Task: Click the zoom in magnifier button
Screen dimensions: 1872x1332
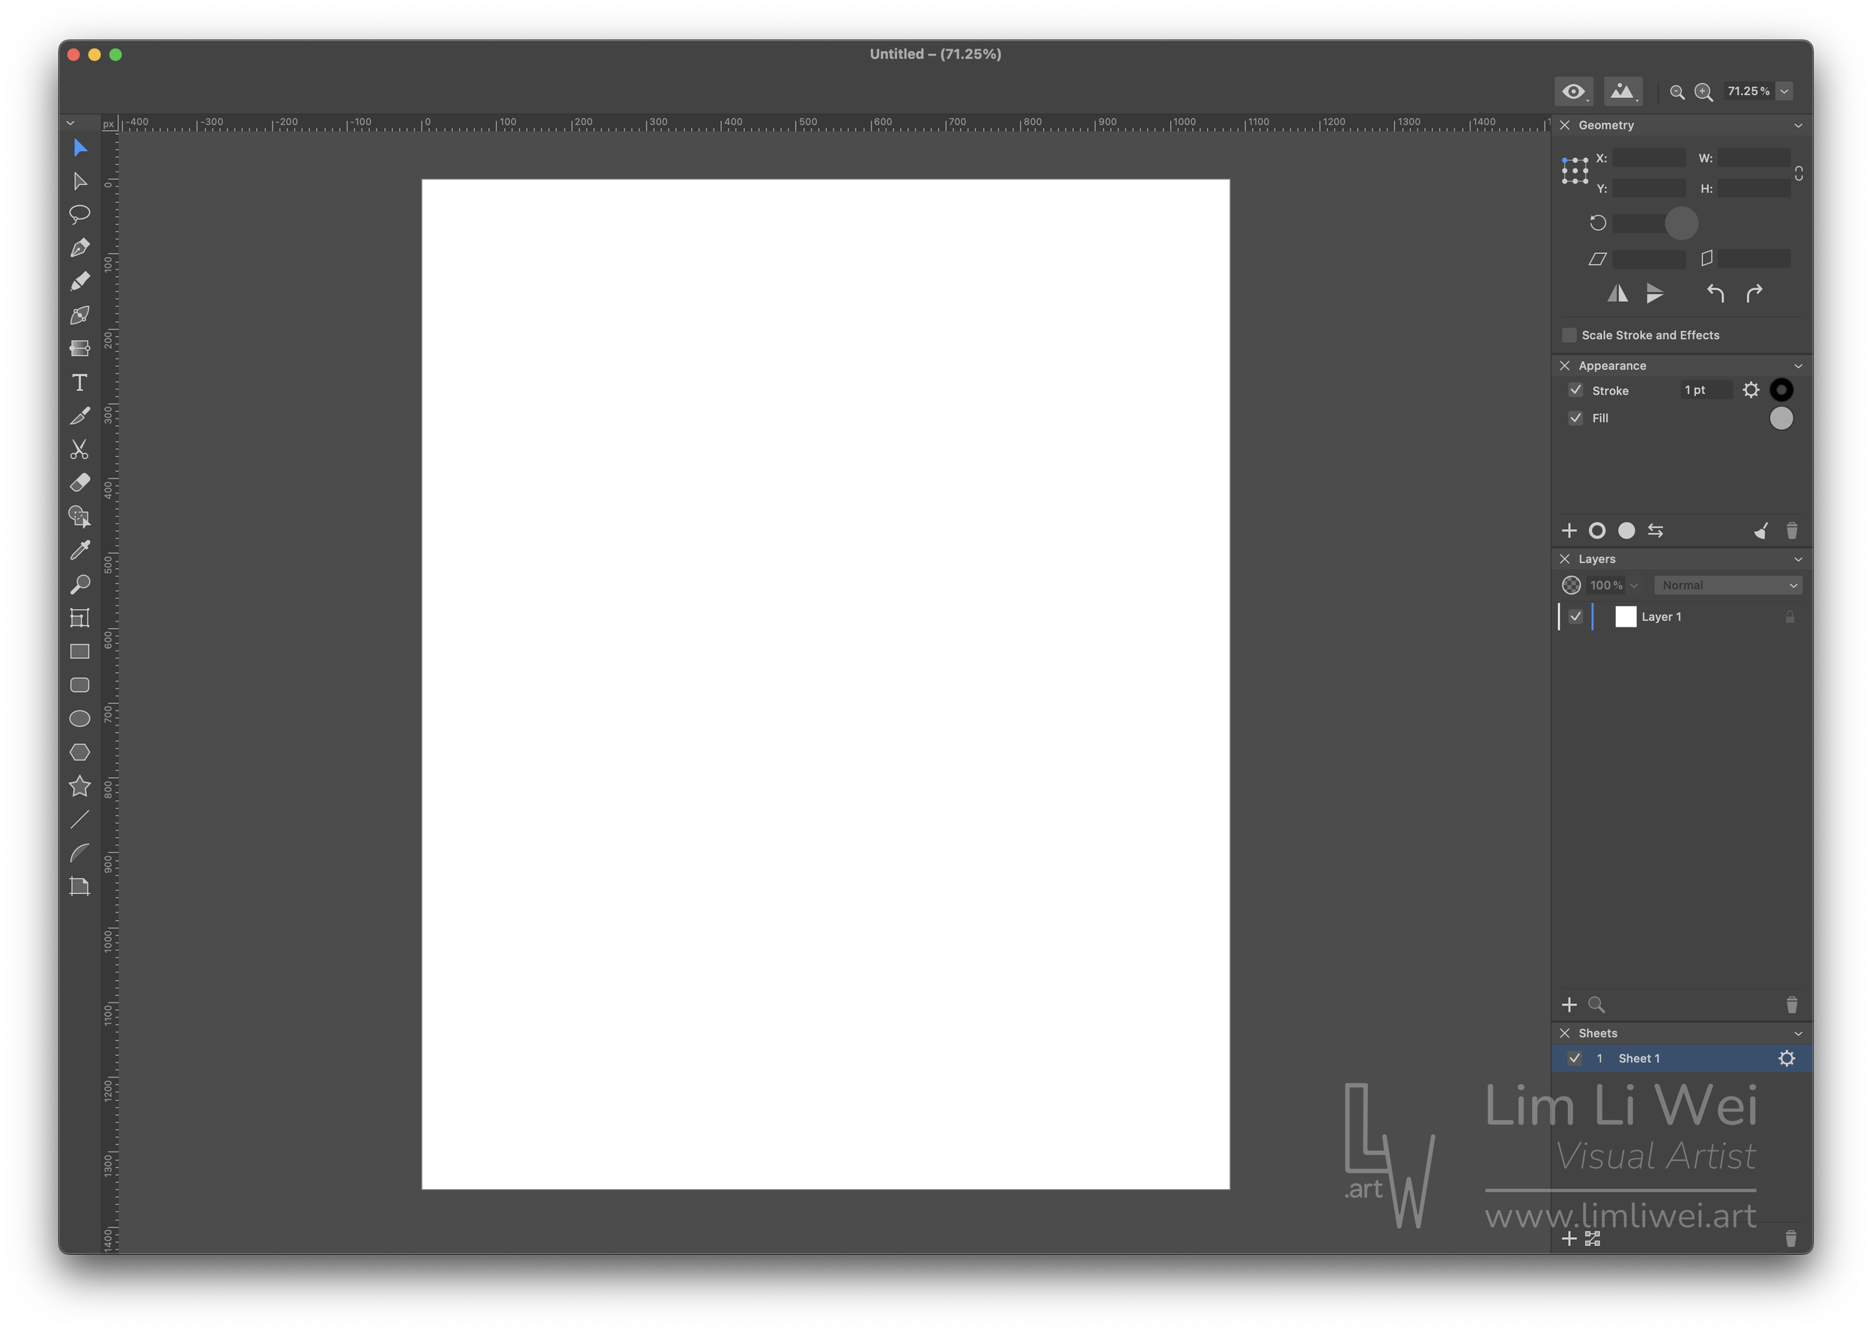Action: [x=1704, y=92]
